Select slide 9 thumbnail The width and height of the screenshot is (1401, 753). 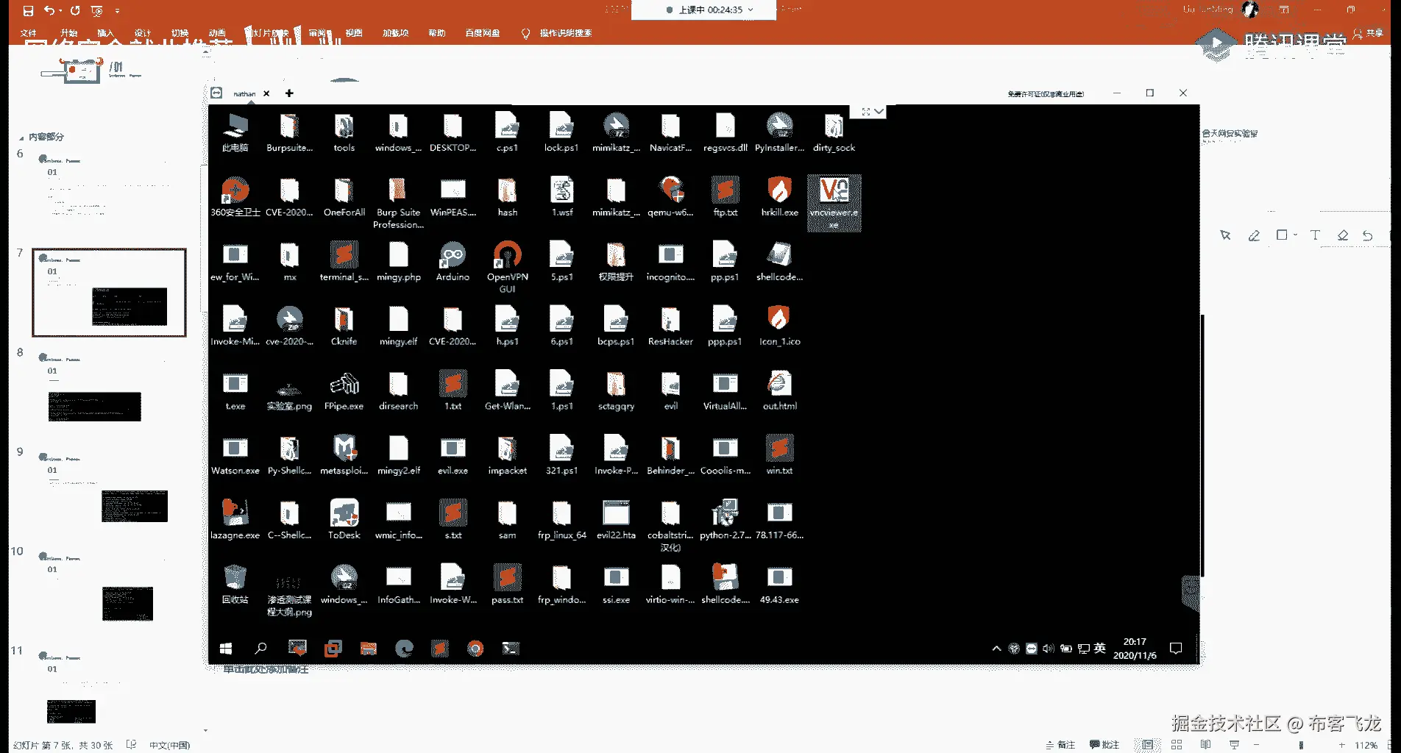coord(109,490)
